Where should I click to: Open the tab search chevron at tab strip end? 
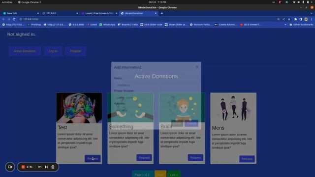click(312, 13)
